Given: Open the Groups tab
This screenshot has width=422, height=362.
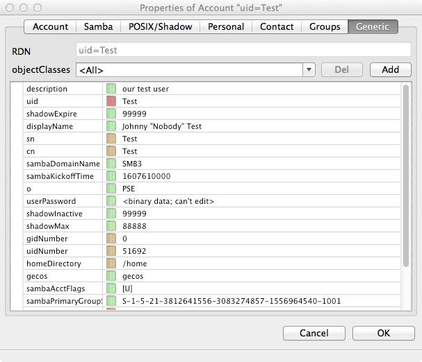Looking at the screenshot, I should click(x=325, y=26).
